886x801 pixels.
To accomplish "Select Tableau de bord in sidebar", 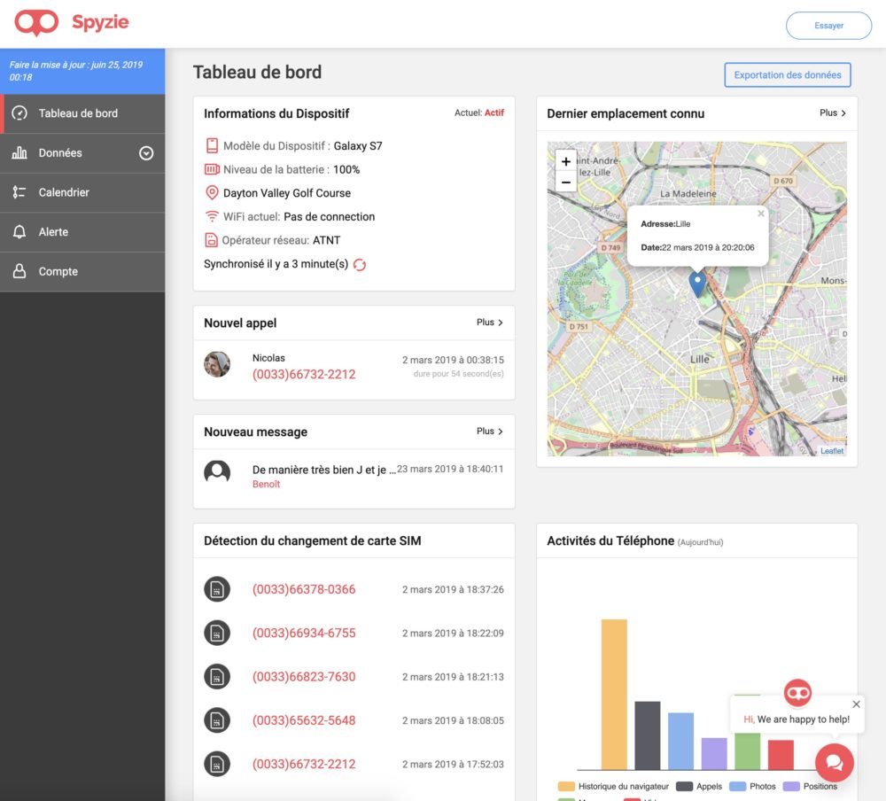I will tap(78, 113).
